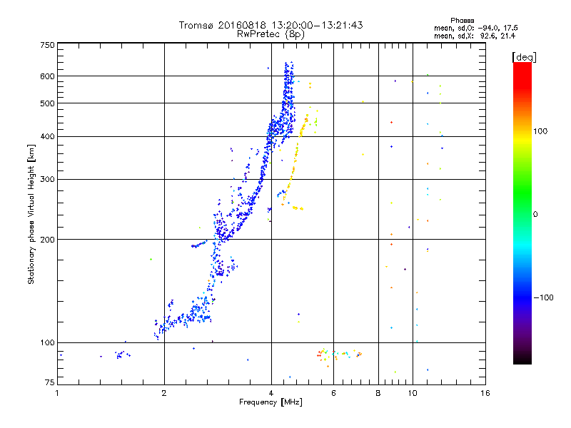Click the x-axis tick label '6'
This screenshot has width=571, height=428.
[333, 393]
